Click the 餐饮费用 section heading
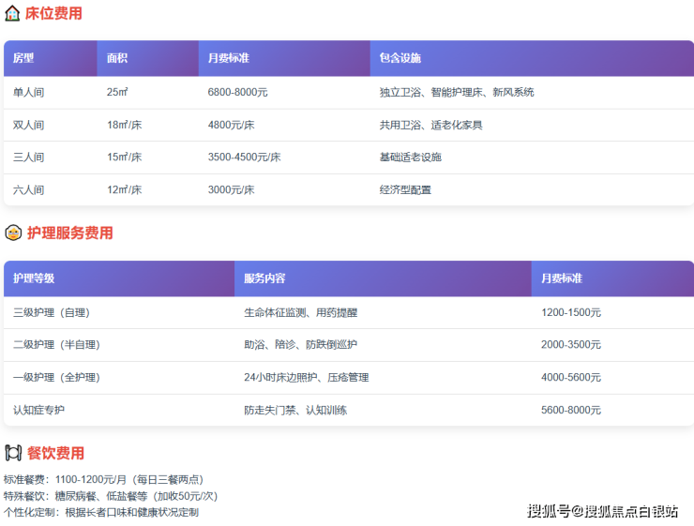This screenshot has width=694, height=526. click(55, 454)
